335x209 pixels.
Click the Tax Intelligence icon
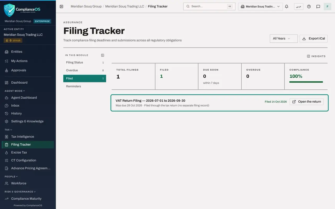coord(7,137)
